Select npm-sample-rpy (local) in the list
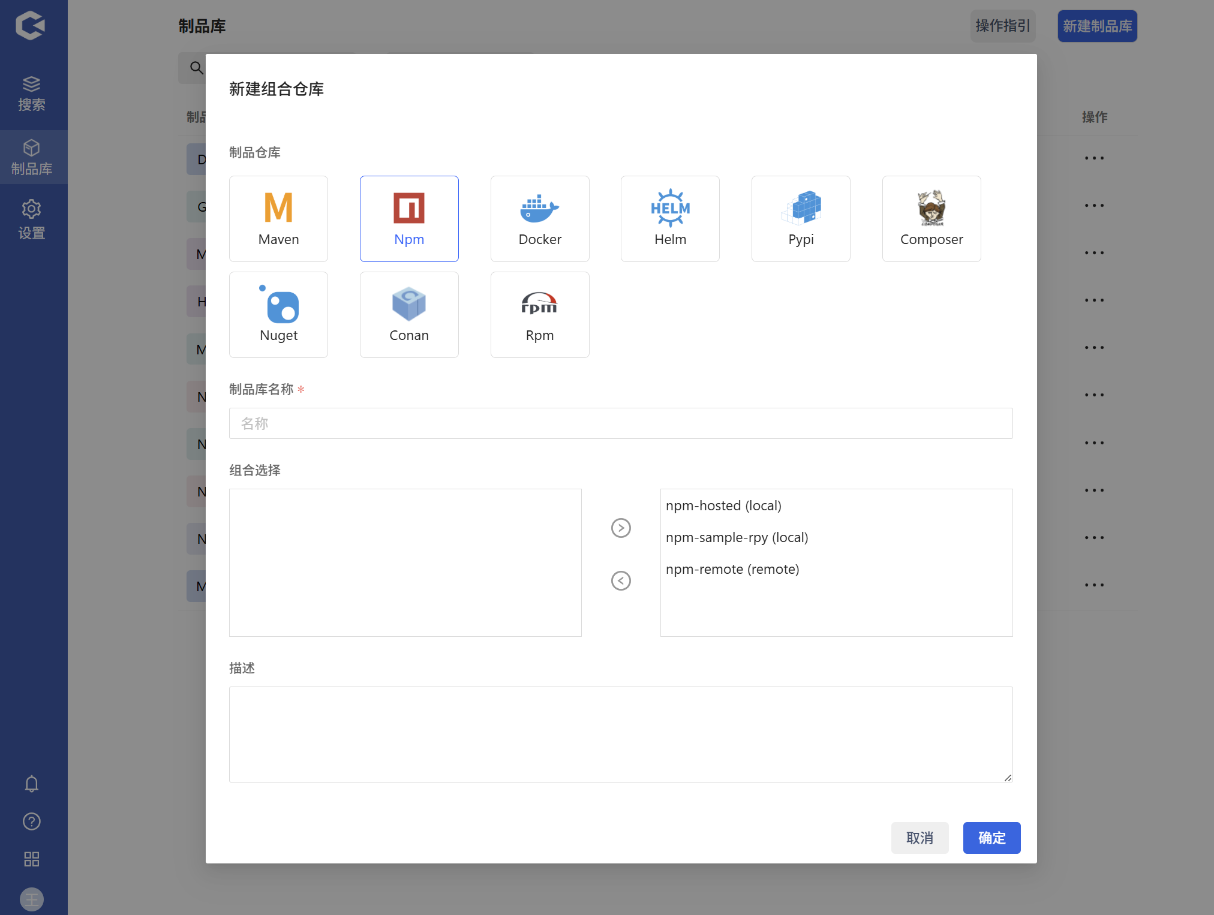Viewport: 1214px width, 915px height. coord(737,537)
